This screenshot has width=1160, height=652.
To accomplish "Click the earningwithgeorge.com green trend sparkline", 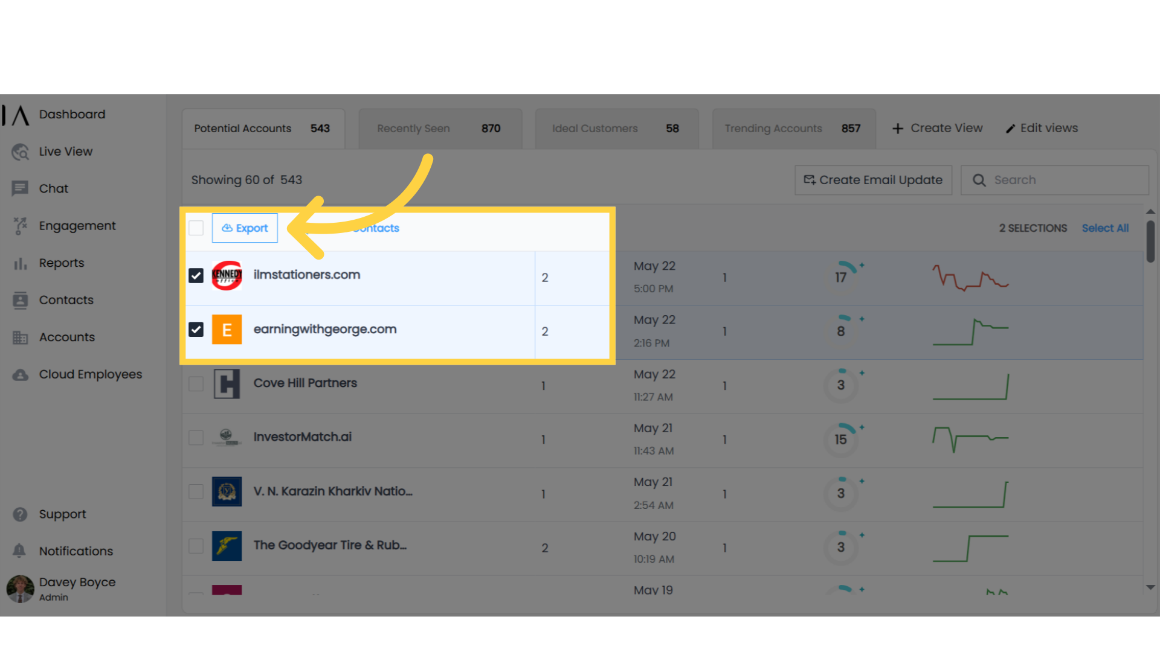I will [x=970, y=331].
